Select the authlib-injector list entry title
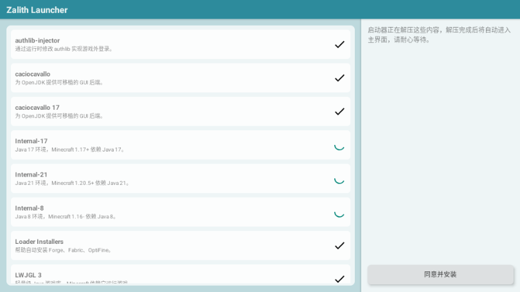This screenshot has height=292, width=520. click(37, 40)
